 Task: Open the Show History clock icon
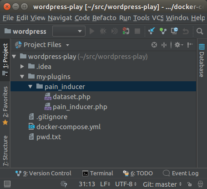coord(174,31)
